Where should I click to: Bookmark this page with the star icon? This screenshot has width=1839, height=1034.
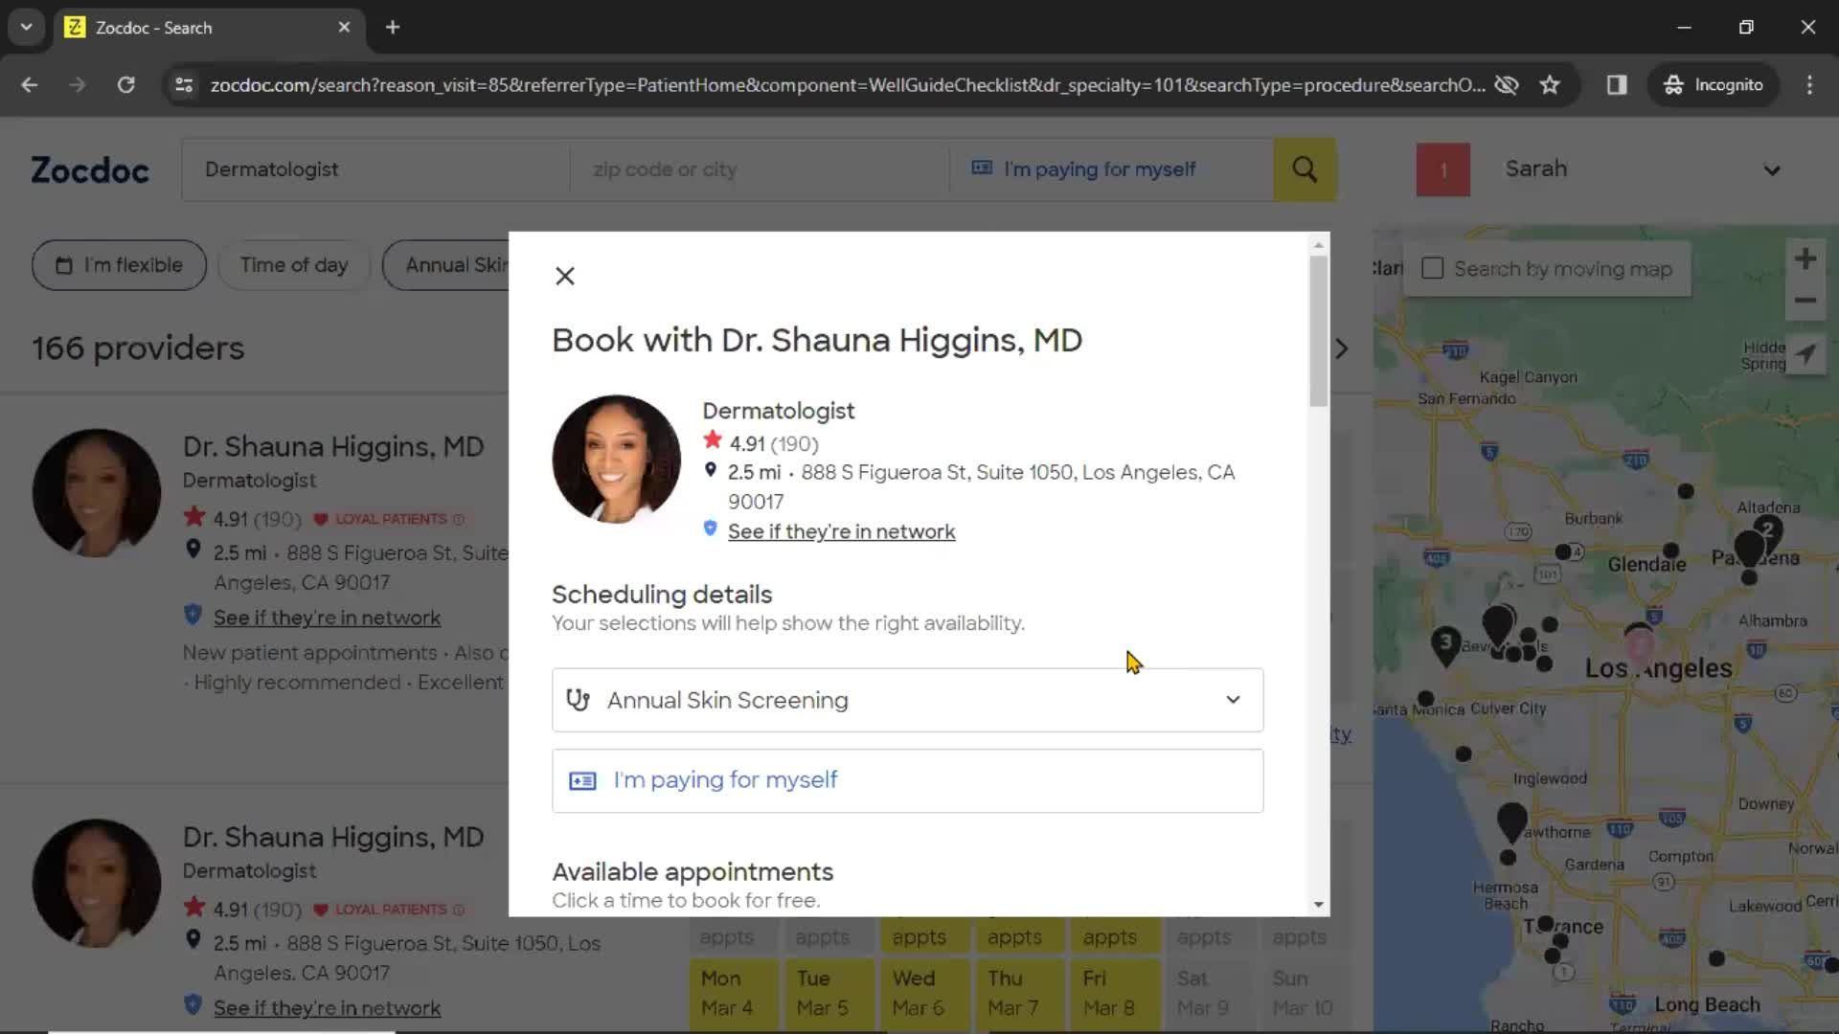[1550, 84]
